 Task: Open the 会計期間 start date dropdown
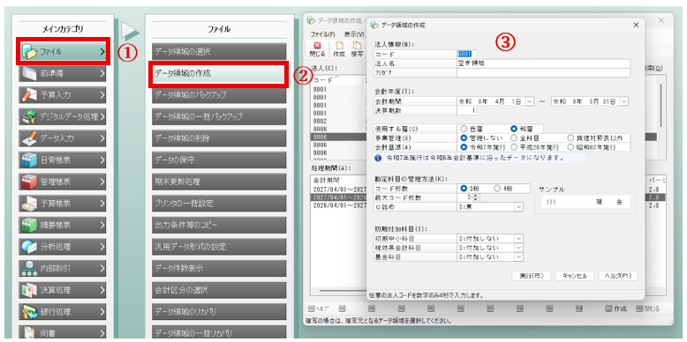(529, 101)
